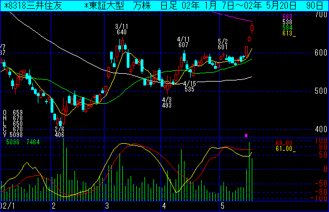Screen dimensions: 329x212
Task: Click the 8318 三井住友 stock title
Action: point(33,6)
